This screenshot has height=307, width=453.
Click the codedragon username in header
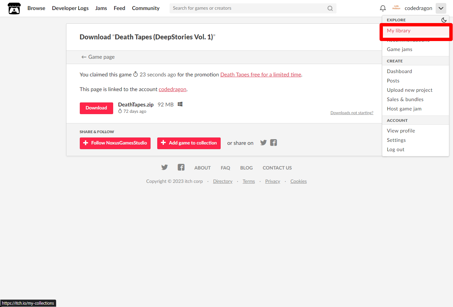click(x=418, y=8)
